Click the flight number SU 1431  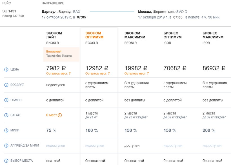[x=10, y=11]
